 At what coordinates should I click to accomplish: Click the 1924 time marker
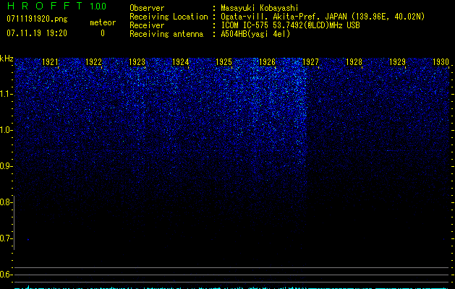point(181,62)
